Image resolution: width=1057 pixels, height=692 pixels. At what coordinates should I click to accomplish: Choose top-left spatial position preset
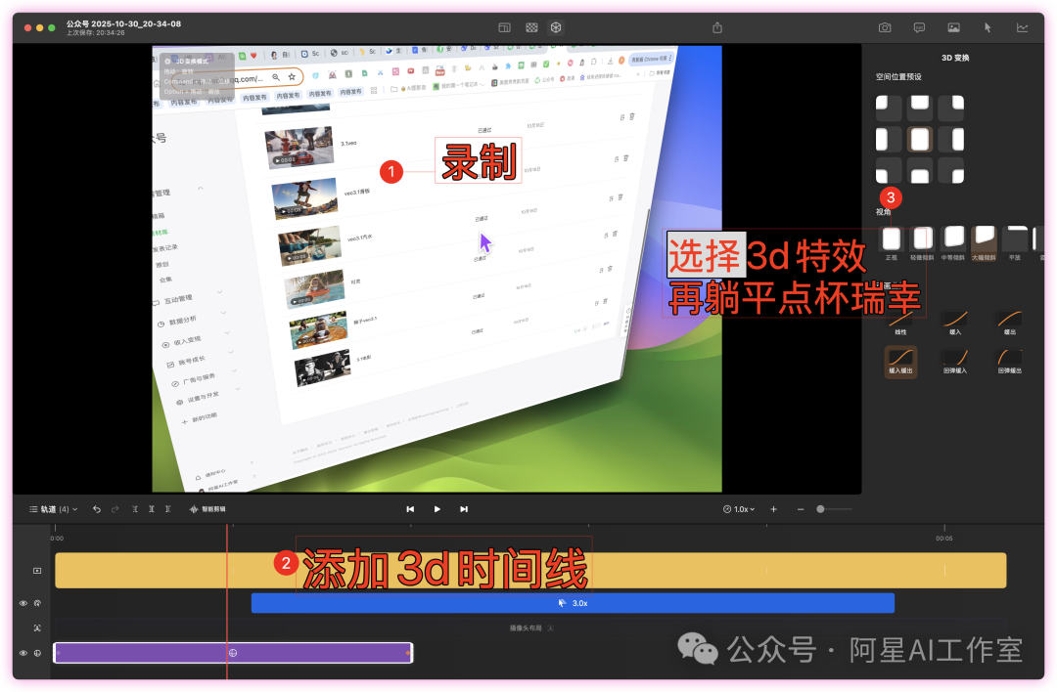pos(889,108)
